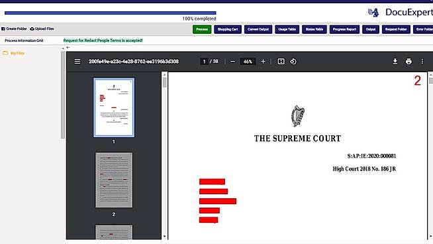Screen dimensions: 433x244
Task: Click Upload Files
Action: [x=42, y=29]
